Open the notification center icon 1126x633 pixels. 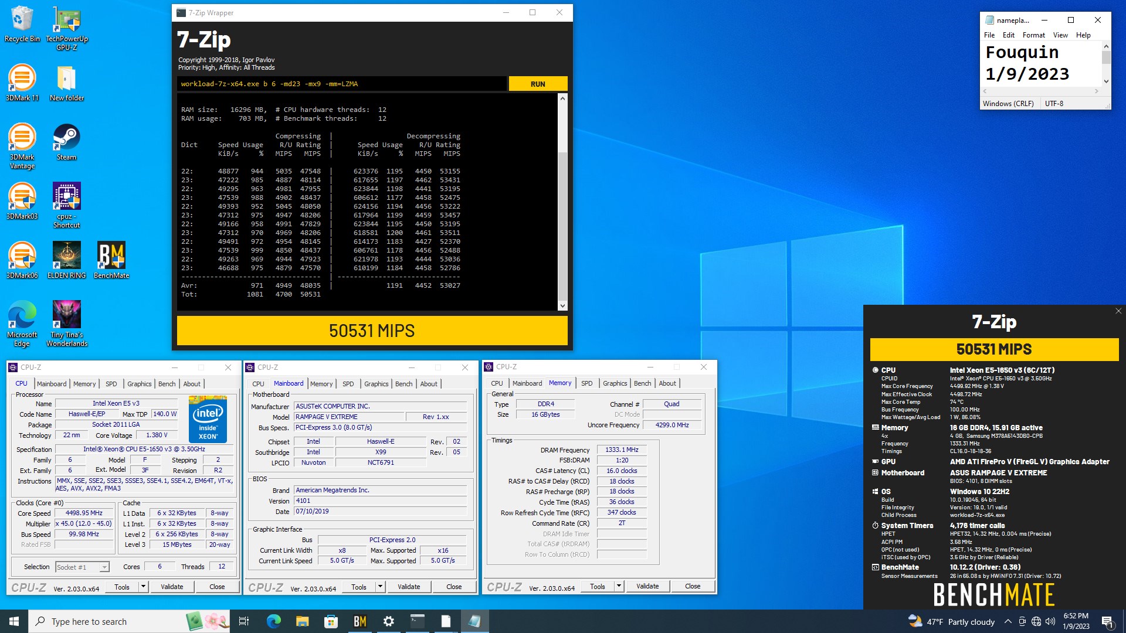tap(1108, 621)
